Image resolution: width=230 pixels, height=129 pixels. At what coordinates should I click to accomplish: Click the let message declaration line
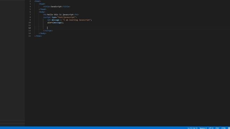click(x=69, y=20)
